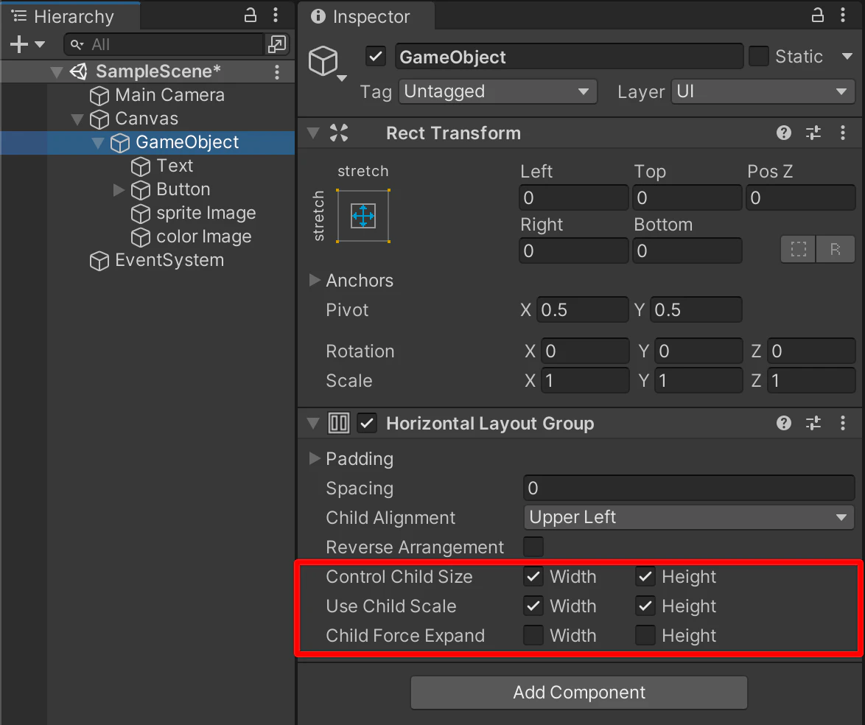The image size is (865, 725).
Task: Enable Reverse Arrangement checkbox
Action: click(x=533, y=547)
